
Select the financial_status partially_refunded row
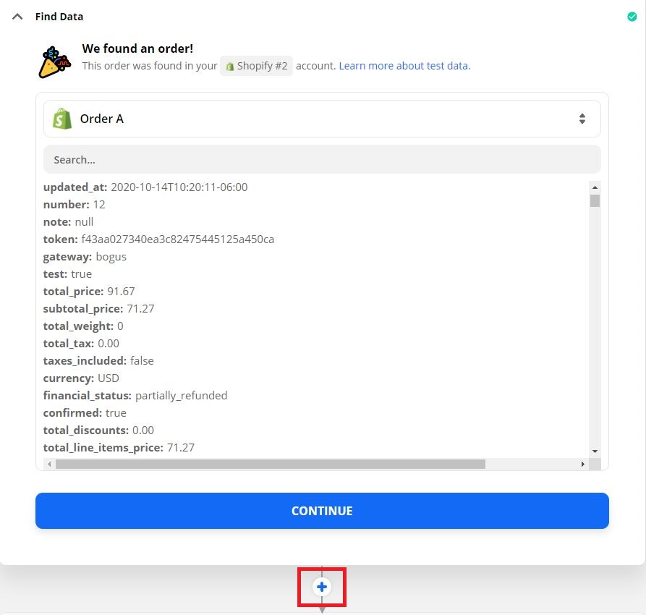(135, 396)
